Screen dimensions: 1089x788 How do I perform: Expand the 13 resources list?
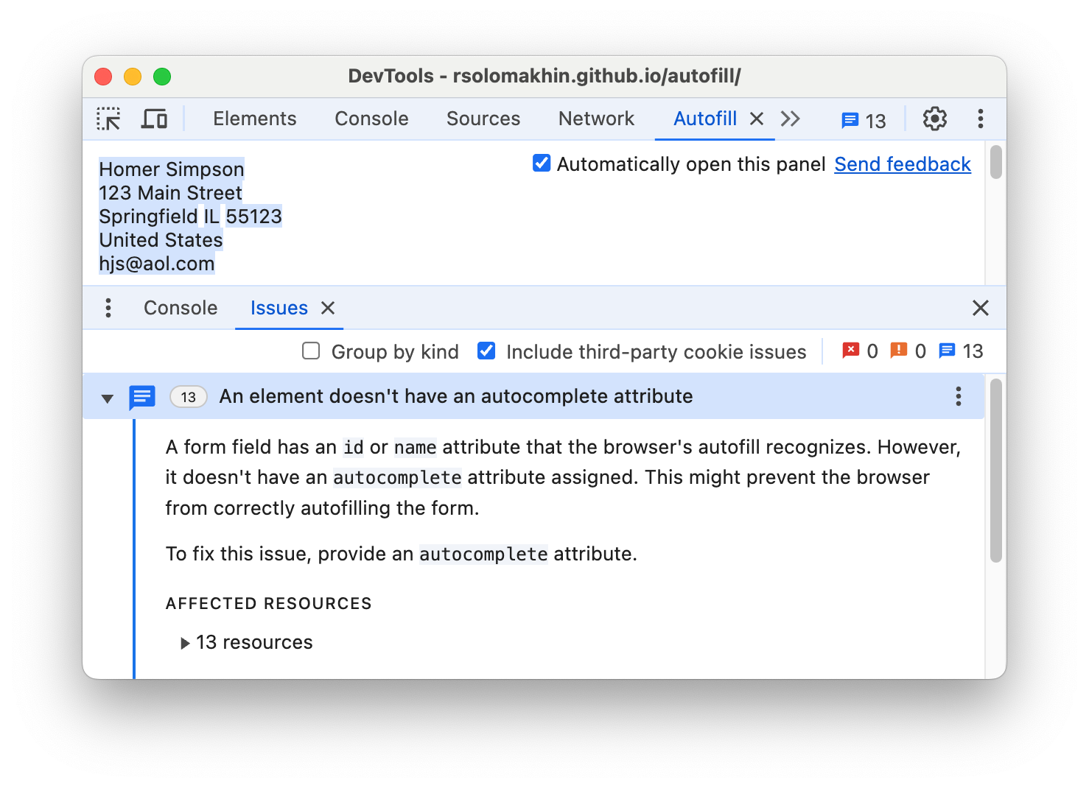coord(185,642)
